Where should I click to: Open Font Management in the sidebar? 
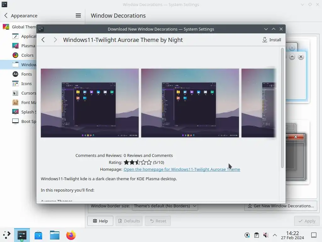click(24, 102)
